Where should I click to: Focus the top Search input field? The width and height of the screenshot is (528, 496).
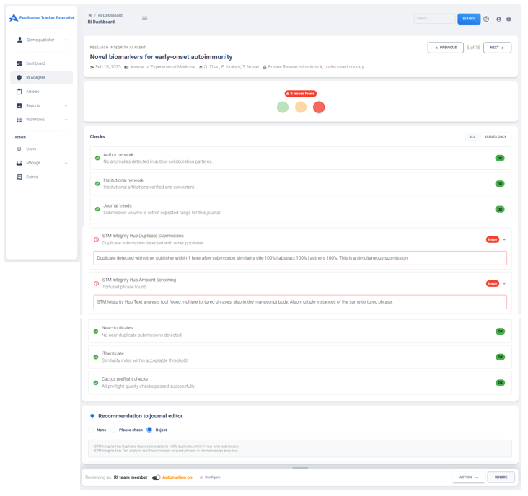point(434,19)
